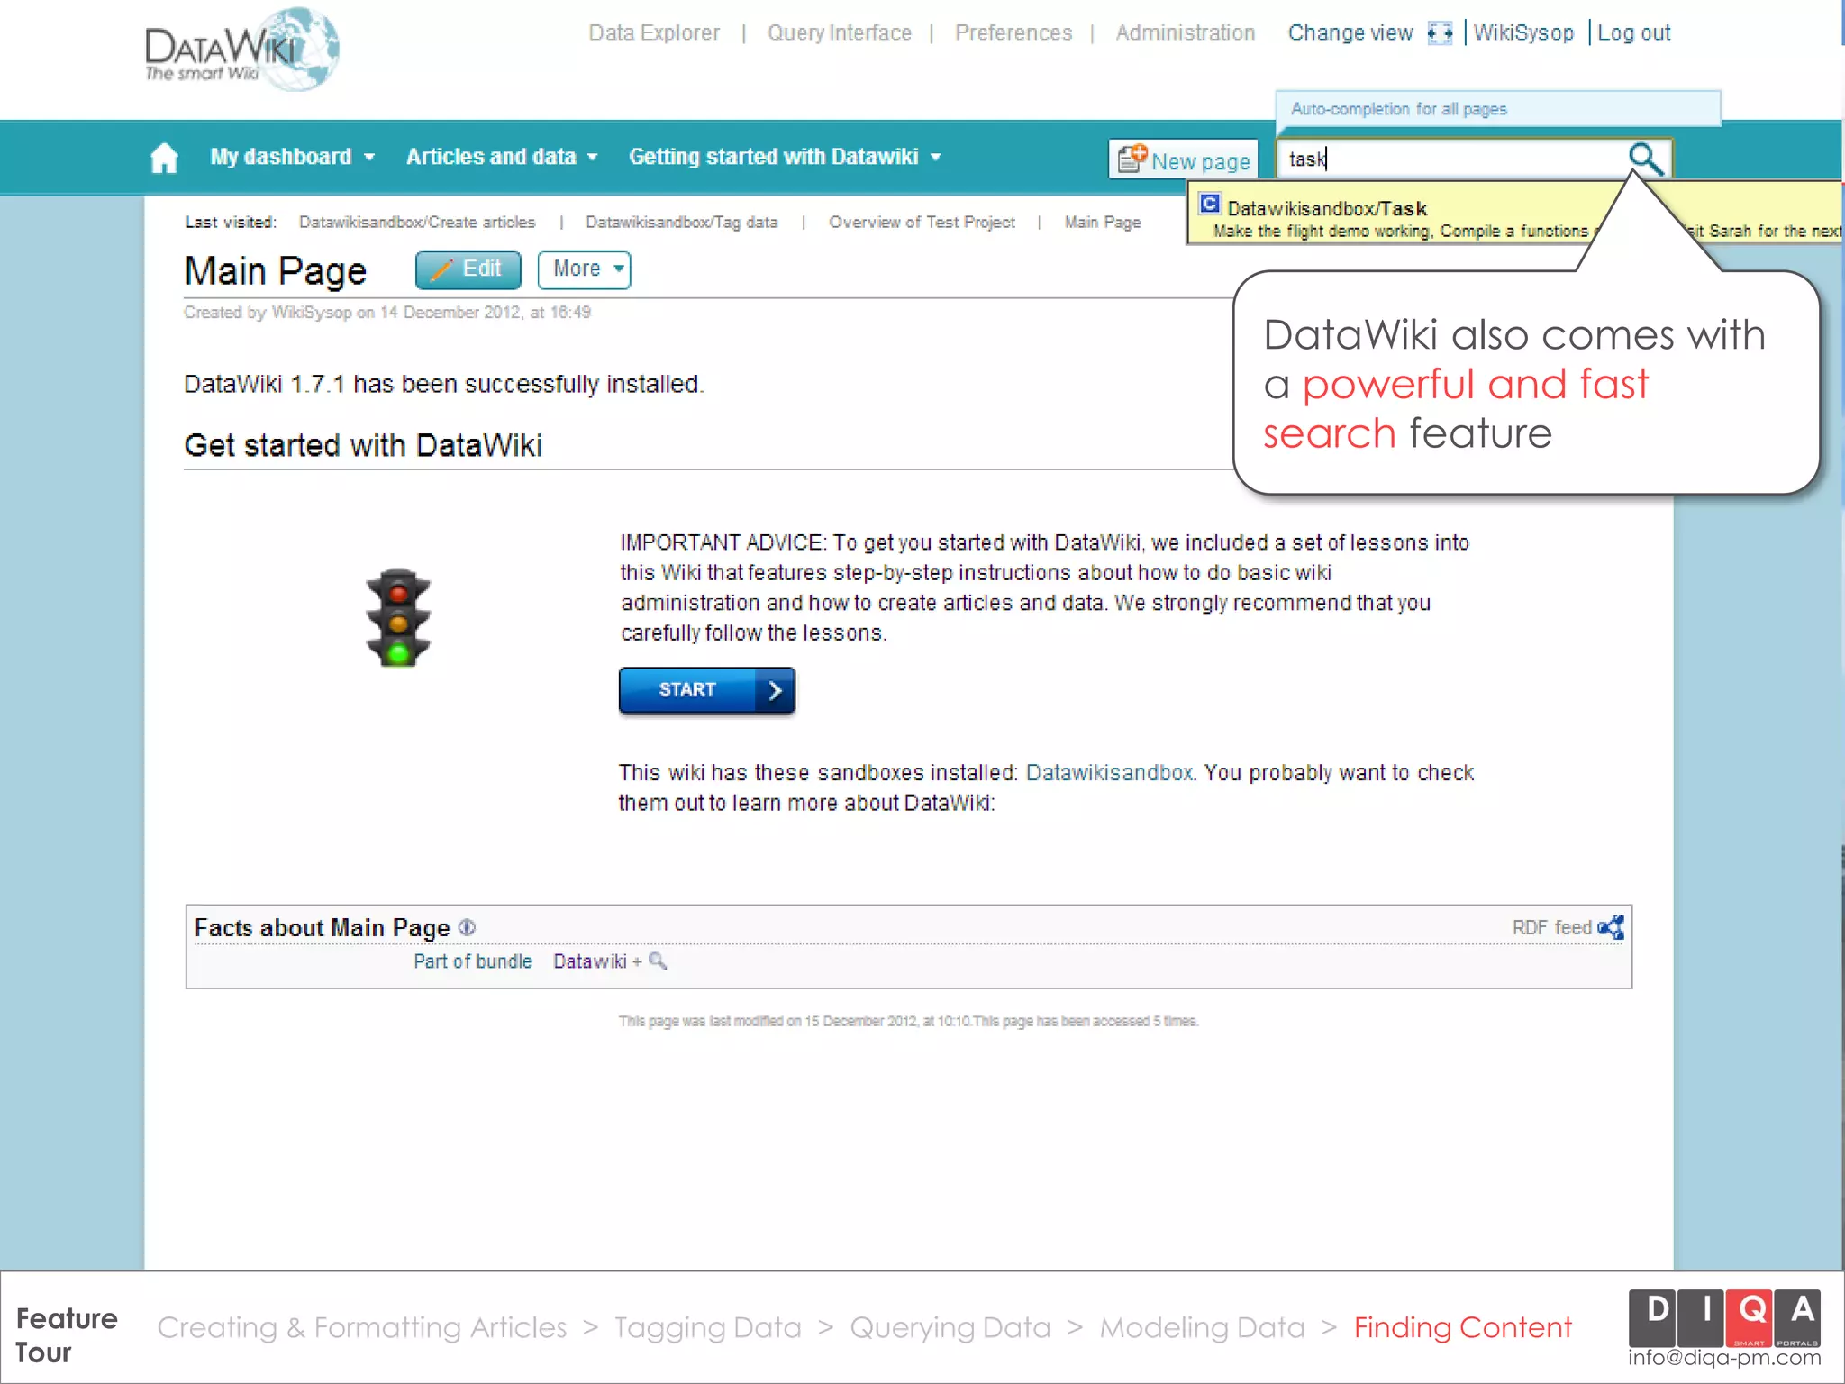
Task: Open WikiSysop user page
Action: (x=1523, y=33)
